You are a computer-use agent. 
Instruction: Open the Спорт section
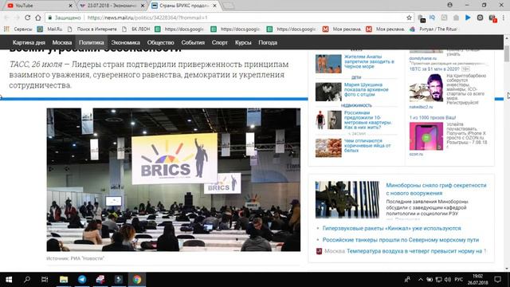click(x=220, y=42)
